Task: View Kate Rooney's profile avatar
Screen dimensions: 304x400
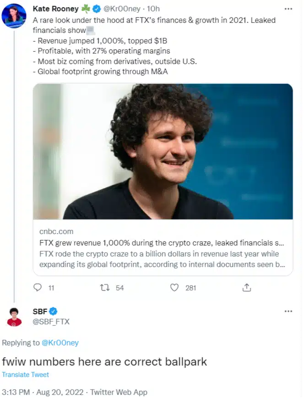Action: point(14,16)
